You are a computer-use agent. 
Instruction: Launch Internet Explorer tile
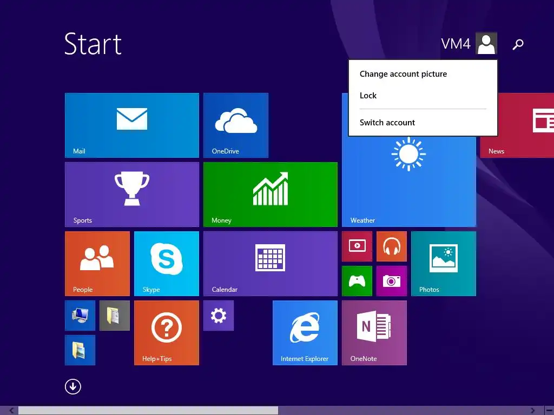(305, 332)
